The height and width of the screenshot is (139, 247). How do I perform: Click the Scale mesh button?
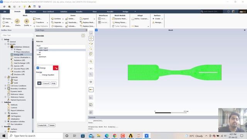coord(37,19)
